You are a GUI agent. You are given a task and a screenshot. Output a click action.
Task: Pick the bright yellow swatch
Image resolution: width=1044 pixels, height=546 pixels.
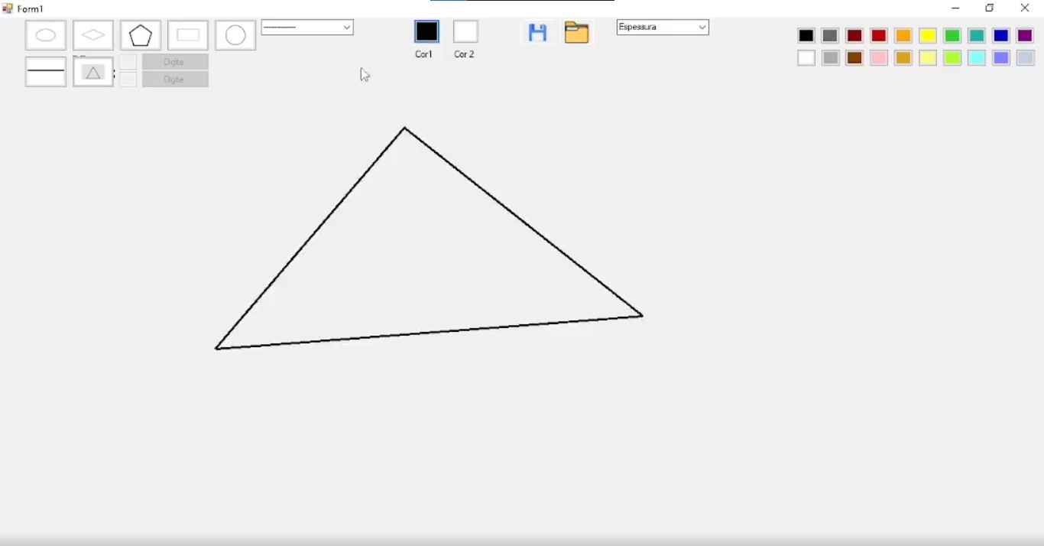point(929,36)
